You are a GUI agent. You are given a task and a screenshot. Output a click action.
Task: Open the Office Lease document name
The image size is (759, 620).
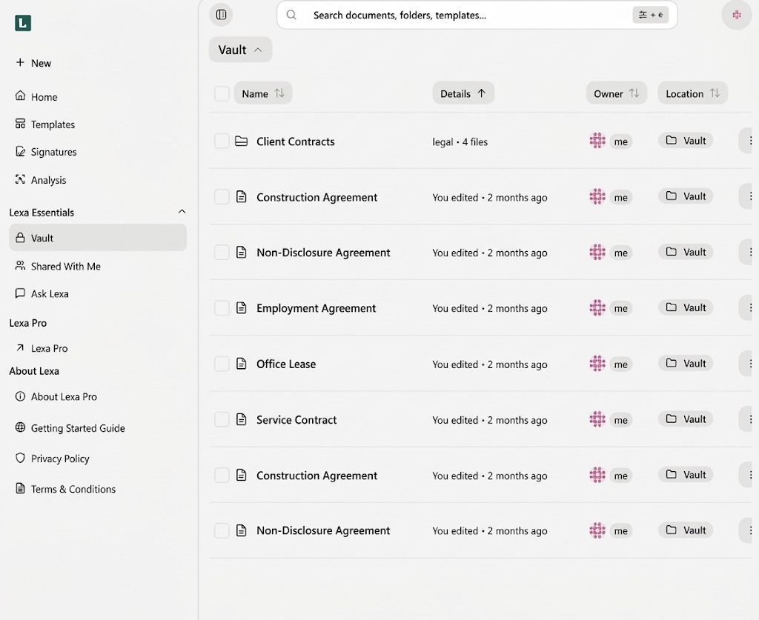(286, 364)
